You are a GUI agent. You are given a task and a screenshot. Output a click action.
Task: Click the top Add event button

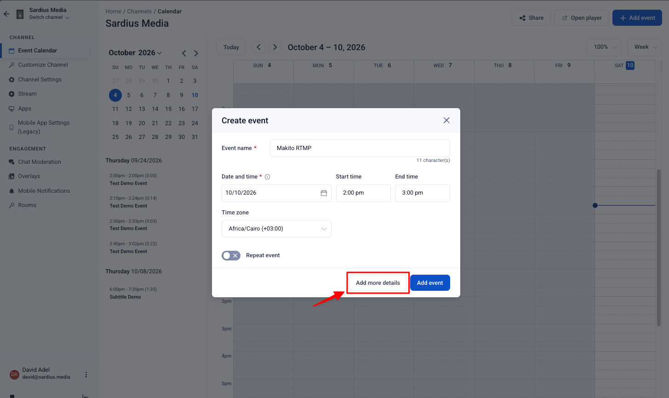click(637, 18)
